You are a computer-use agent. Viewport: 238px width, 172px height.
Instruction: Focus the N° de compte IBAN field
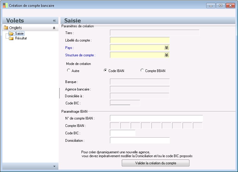pyautogui.click(x=156, y=118)
